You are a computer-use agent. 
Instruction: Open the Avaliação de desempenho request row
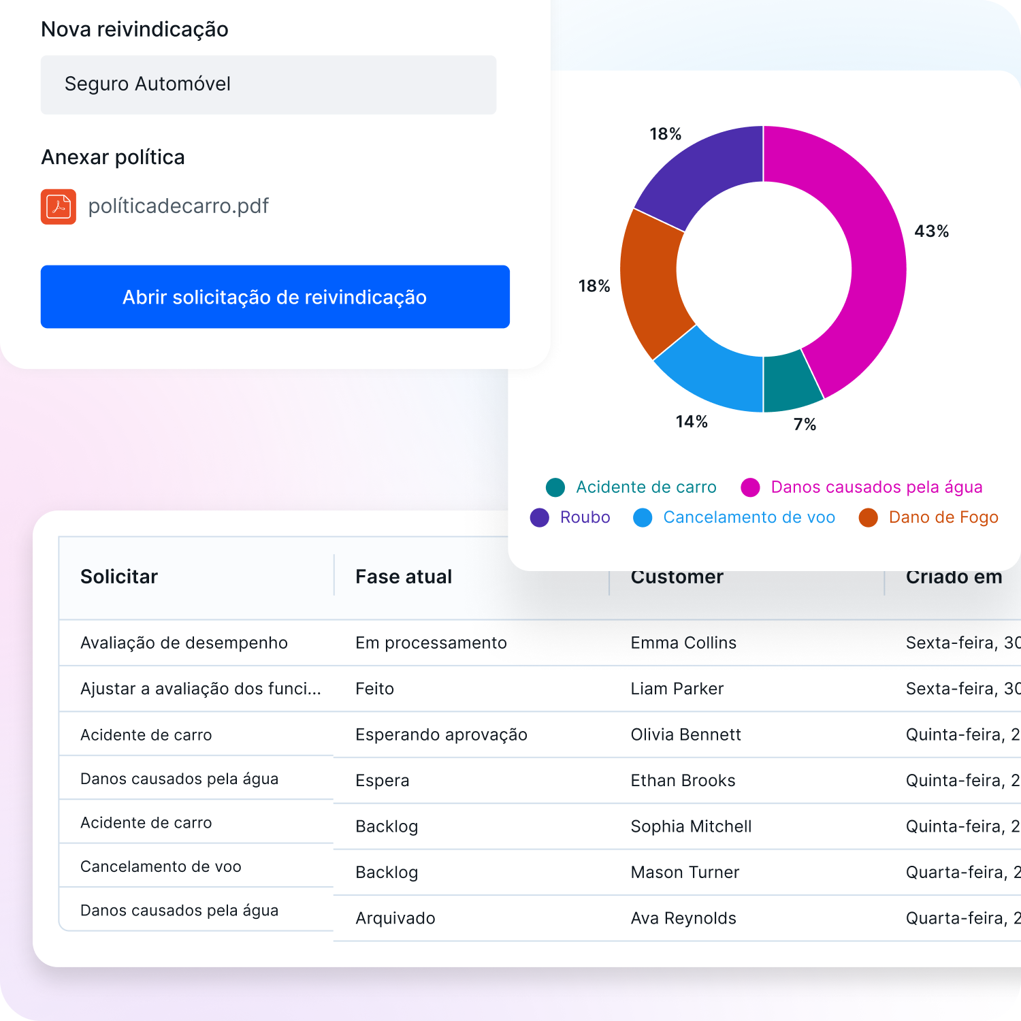click(x=184, y=643)
